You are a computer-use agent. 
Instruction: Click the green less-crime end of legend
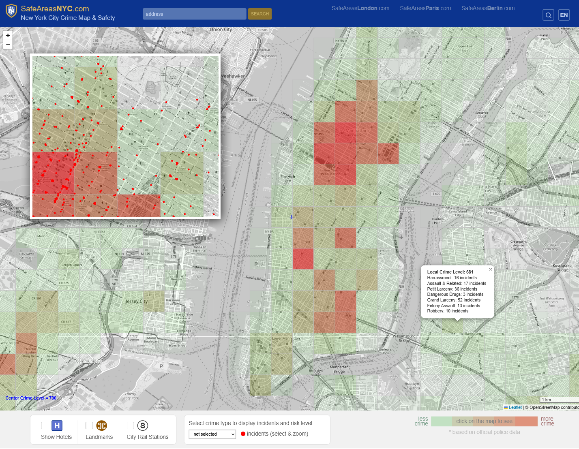[x=441, y=421]
